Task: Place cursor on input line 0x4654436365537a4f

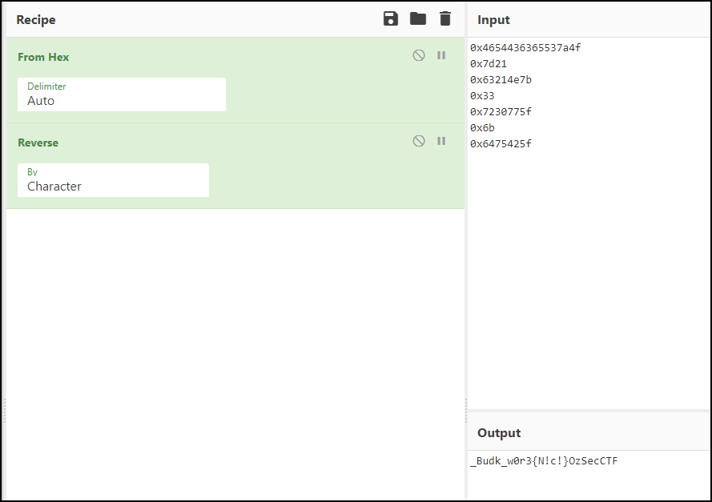Action: coord(525,48)
